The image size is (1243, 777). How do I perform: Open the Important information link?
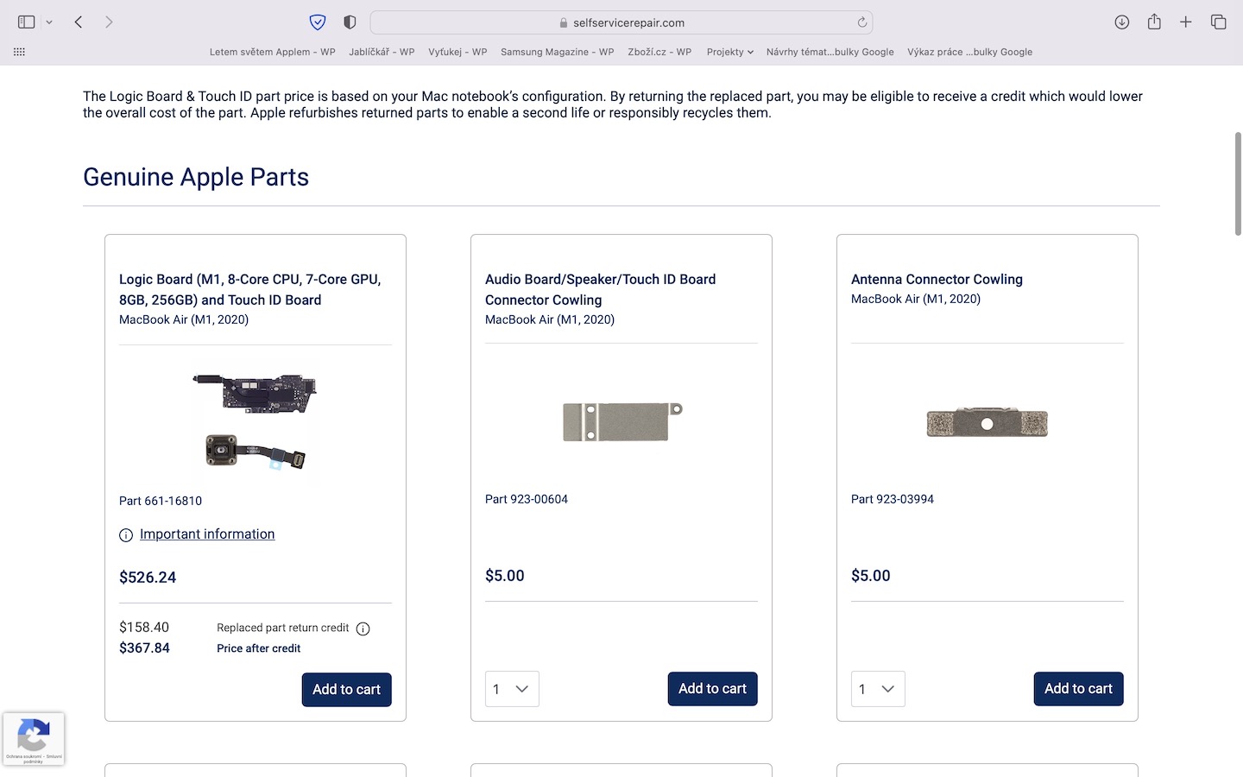pyautogui.click(x=207, y=534)
